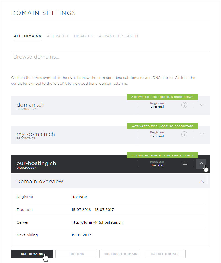
Task: Switch to the All Domains tab
Action: pos(27,36)
